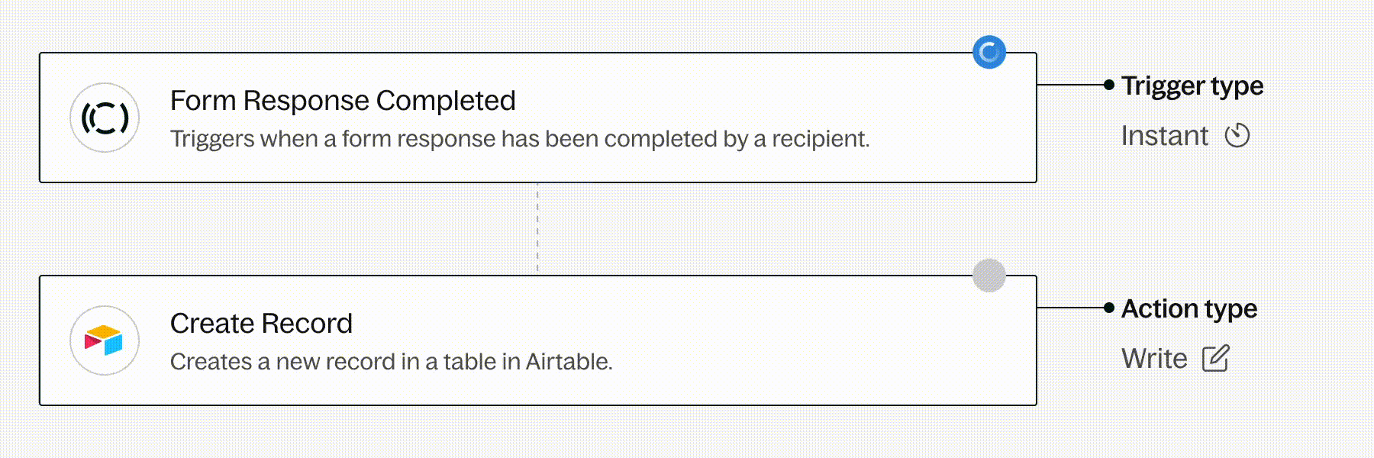
Task: Select the Form Response Completed title
Action: [x=343, y=101]
